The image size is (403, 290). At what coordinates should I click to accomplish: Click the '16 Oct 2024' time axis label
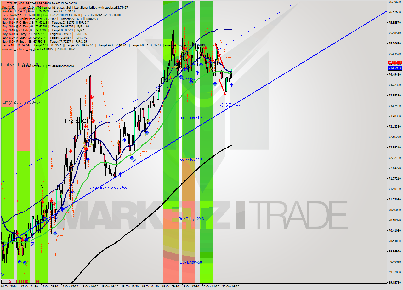click(x=9, y=287)
